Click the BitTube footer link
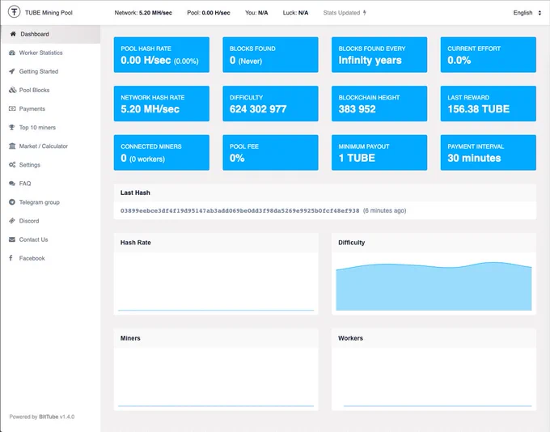Screen dimensions: 550x432 click(49, 417)
